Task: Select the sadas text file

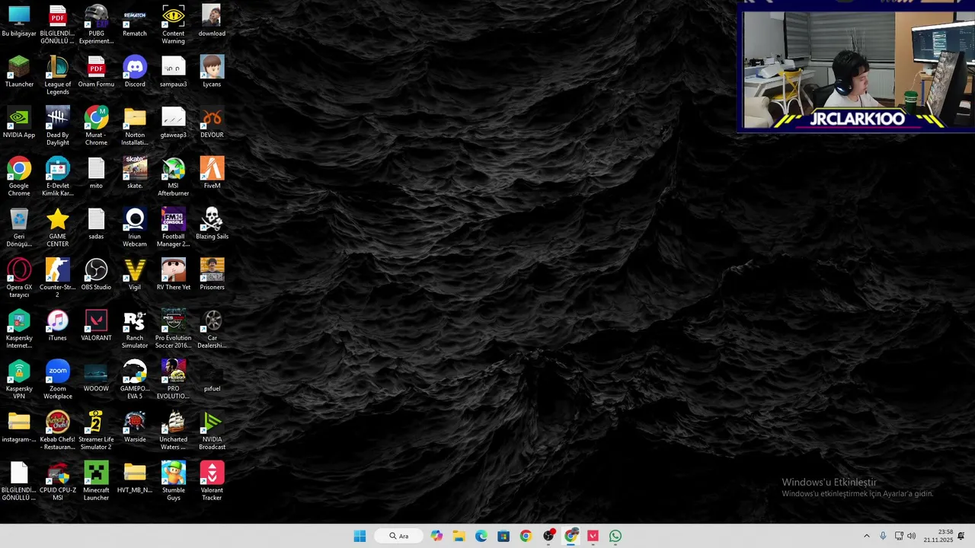Action: pyautogui.click(x=96, y=224)
